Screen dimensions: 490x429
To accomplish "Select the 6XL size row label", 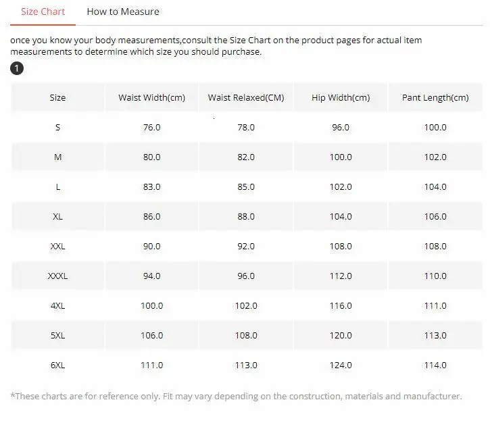I will coord(57,365).
